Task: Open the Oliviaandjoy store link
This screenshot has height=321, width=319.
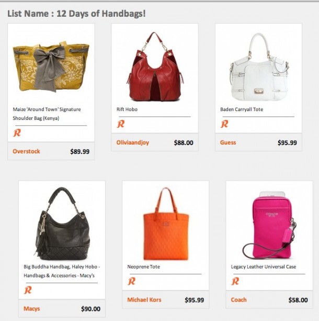Action: click(x=132, y=142)
